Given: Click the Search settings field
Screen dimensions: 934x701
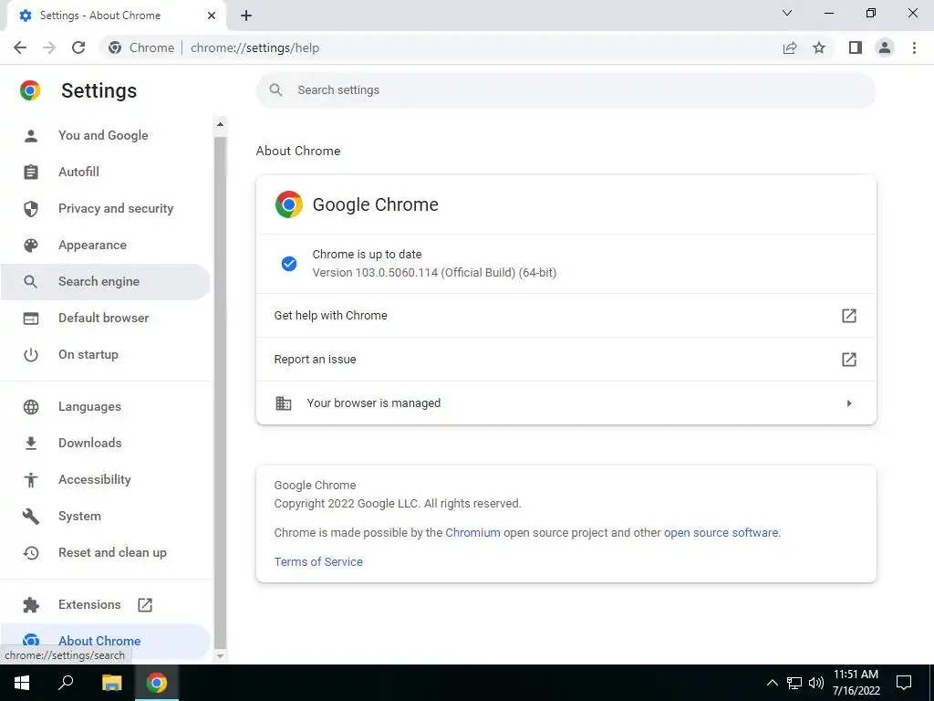Looking at the screenshot, I should coord(566,90).
